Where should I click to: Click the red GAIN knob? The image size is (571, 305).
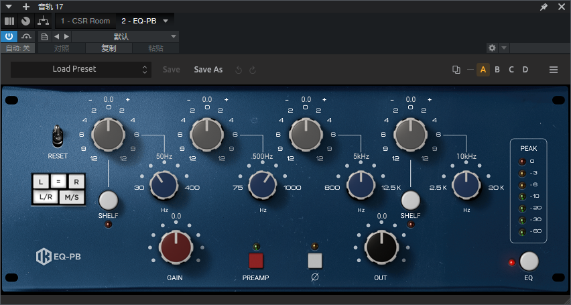pyautogui.click(x=176, y=247)
